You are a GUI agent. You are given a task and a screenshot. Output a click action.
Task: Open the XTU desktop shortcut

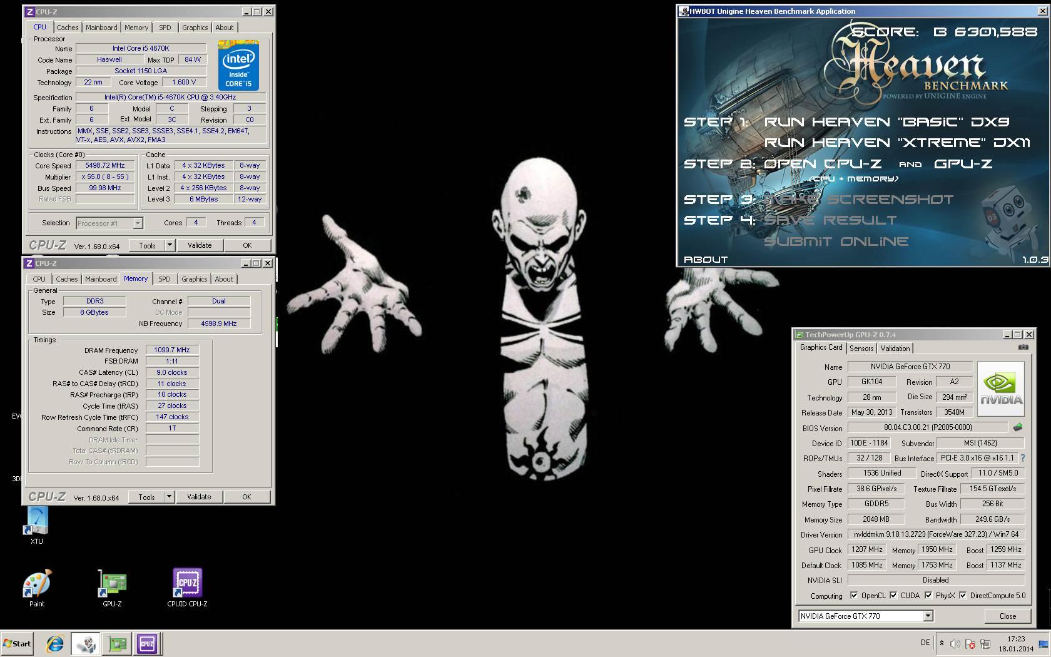tap(37, 524)
